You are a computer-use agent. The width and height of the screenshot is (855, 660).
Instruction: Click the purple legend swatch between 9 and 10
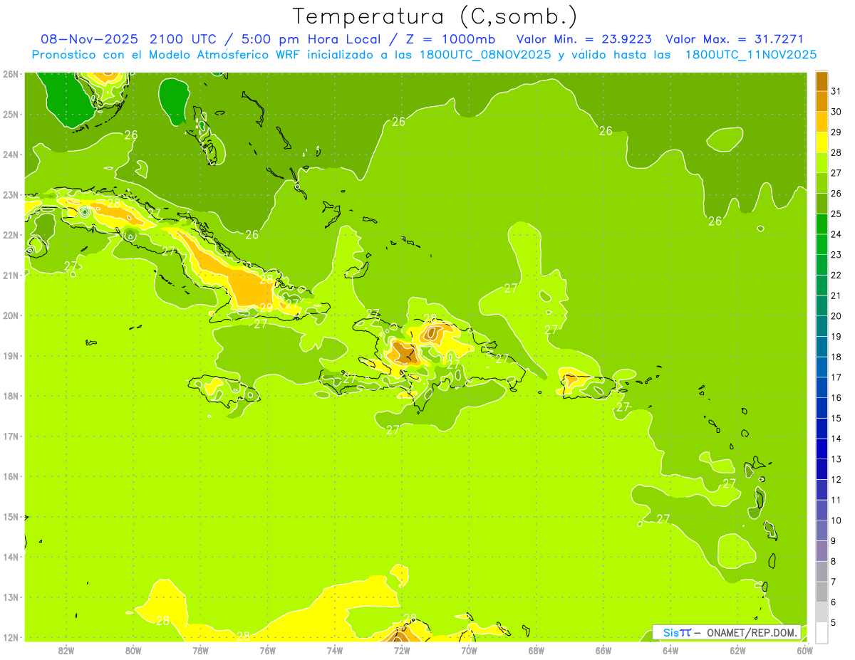(822, 530)
